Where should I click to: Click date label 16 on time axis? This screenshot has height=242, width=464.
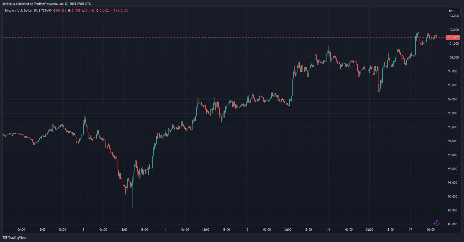[x=329, y=230]
